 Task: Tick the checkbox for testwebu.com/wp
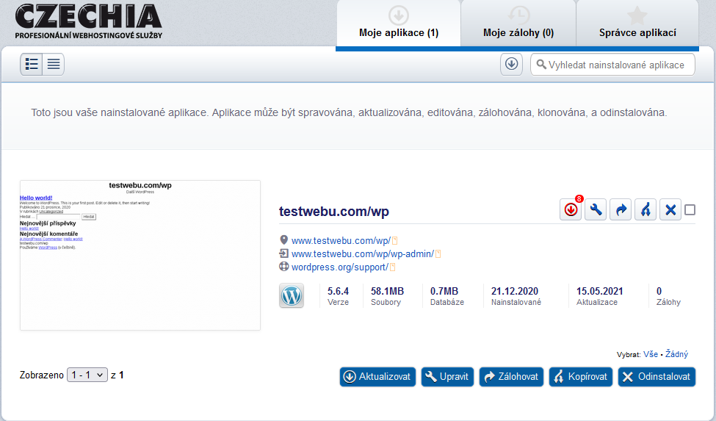coord(690,210)
